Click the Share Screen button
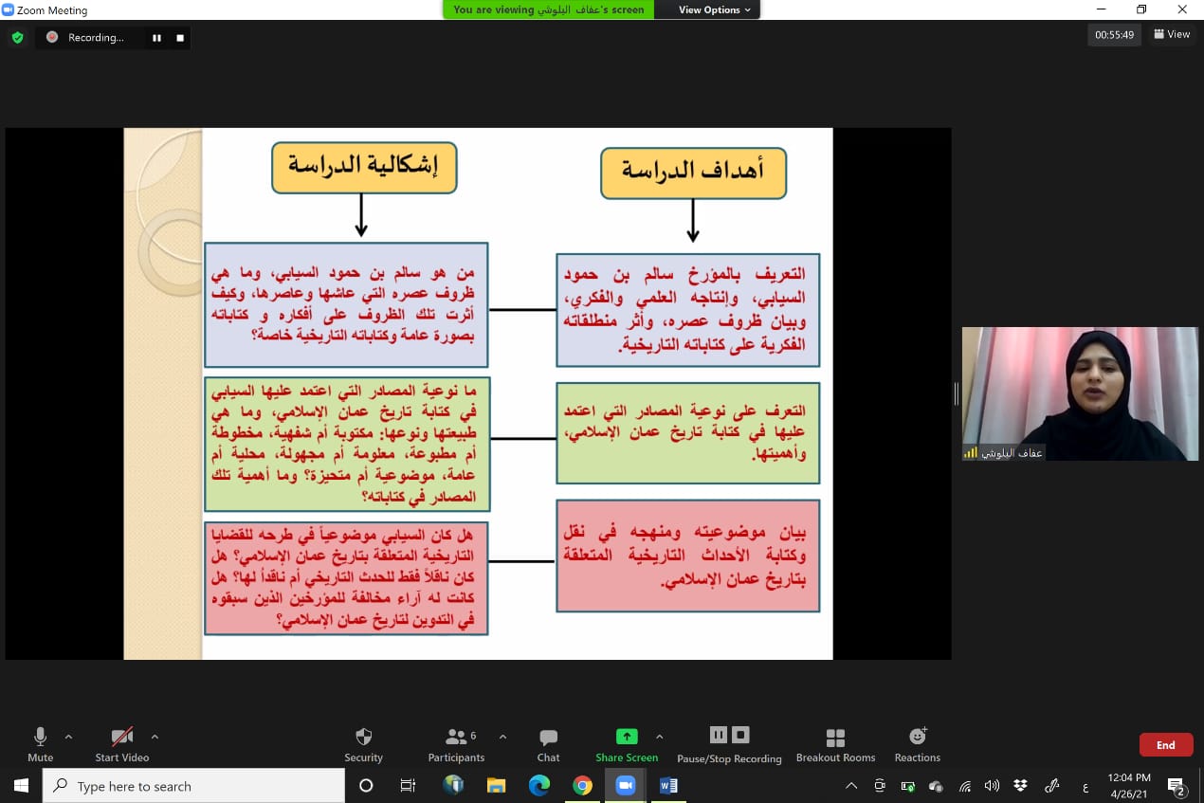 coord(627,744)
